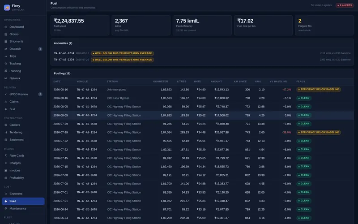Open the Invoices billing page
The height and width of the screenshot is (224, 358).
23,171
